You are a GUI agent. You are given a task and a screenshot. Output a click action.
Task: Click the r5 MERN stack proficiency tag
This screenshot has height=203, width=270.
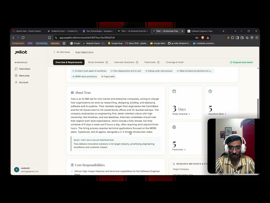tap(85, 77)
